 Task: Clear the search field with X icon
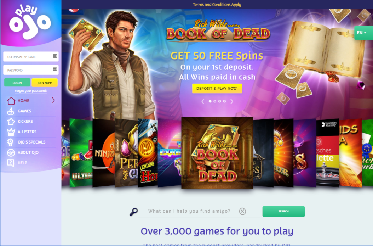[242, 211]
